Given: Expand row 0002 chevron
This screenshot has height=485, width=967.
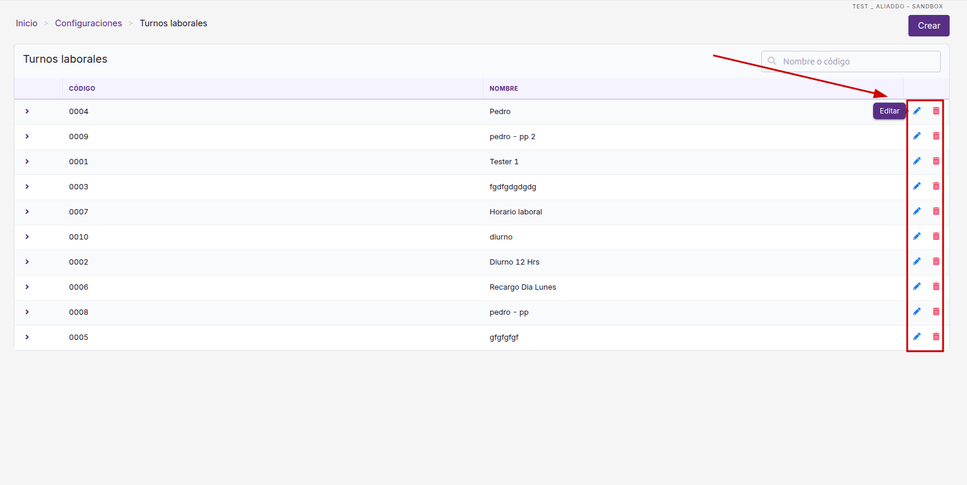Looking at the screenshot, I should pos(27,262).
